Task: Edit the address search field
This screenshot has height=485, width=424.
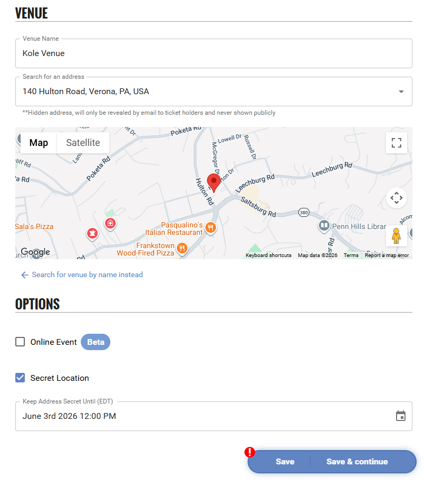Action: (214, 91)
